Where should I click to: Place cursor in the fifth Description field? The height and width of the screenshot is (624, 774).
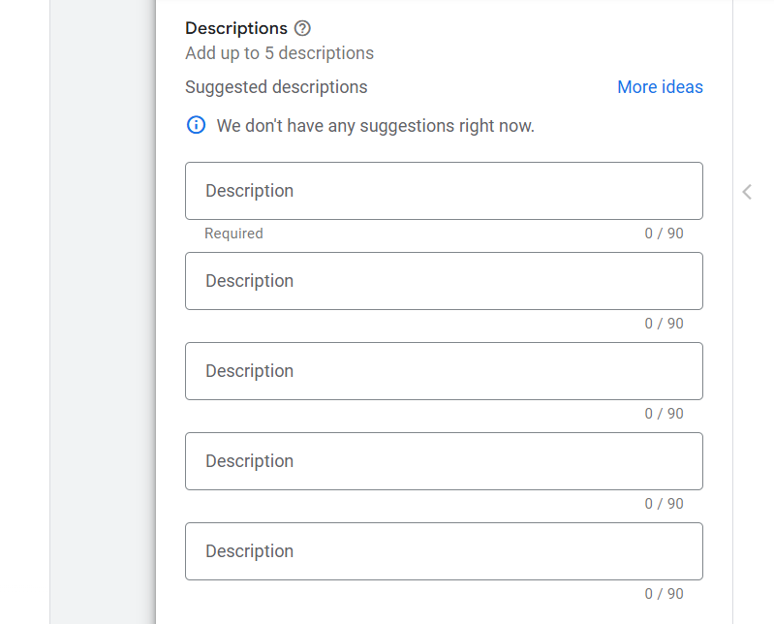[x=444, y=551]
